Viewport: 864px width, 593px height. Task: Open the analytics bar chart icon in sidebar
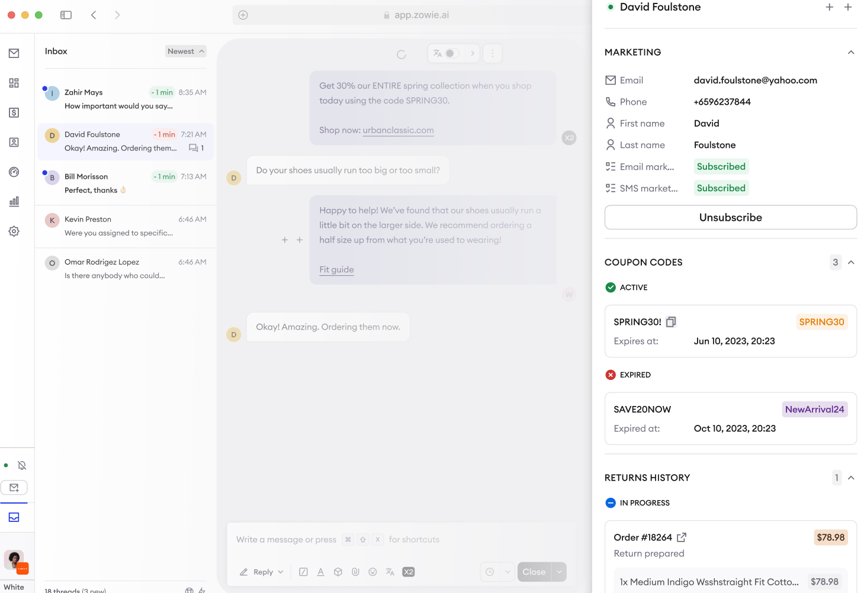[14, 202]
